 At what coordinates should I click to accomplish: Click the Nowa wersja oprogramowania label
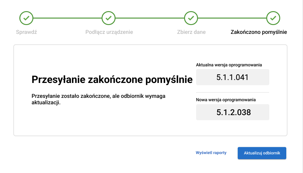click(x=226, y=100)
